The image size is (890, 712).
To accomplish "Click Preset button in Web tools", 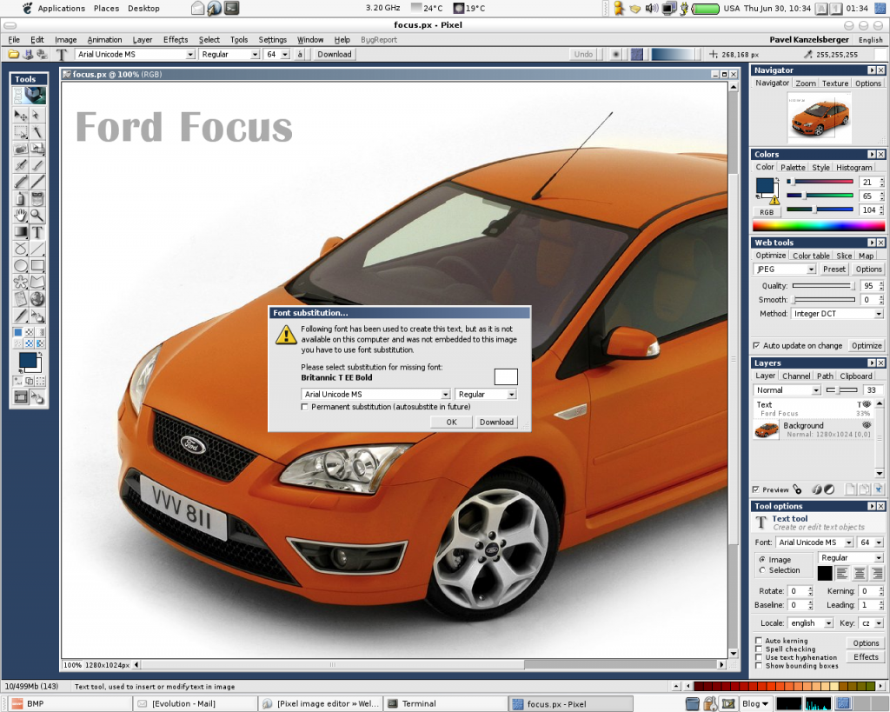I will (834, 269).
